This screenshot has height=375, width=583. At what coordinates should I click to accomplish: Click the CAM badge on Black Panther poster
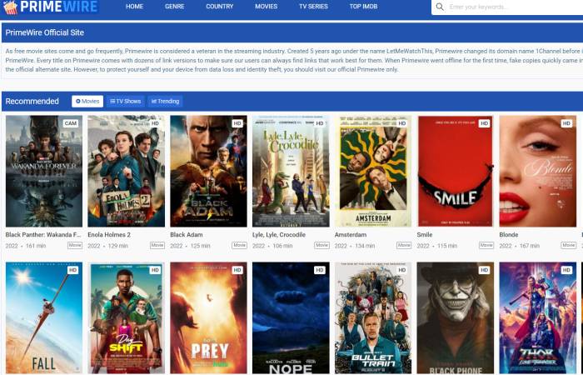pyautogui.click(x=71, y=123)
